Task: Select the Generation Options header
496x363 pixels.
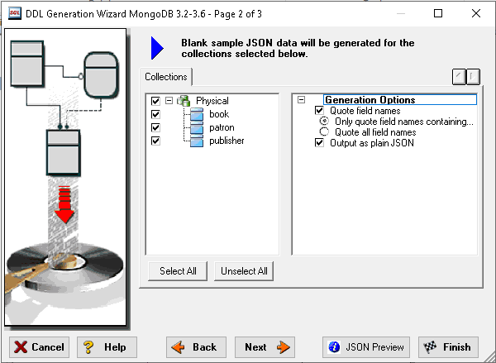Action: coord(400,100)
